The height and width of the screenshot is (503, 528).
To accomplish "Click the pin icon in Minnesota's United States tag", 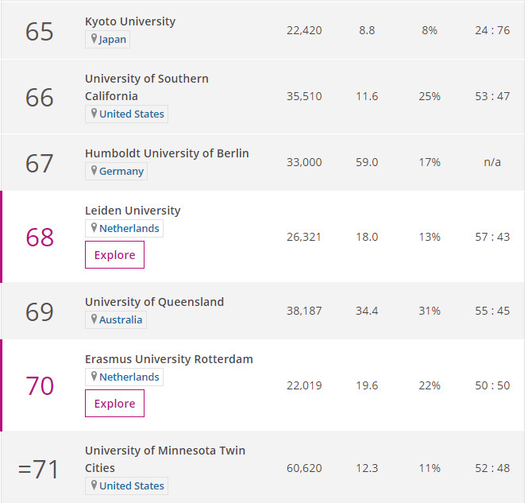I will pyautogui.click(x=94, y=485).
